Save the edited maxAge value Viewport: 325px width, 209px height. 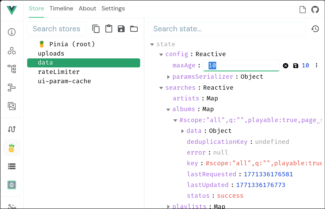coord(296,66)
